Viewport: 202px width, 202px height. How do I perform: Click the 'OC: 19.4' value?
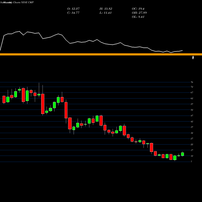tap(138, 9)
